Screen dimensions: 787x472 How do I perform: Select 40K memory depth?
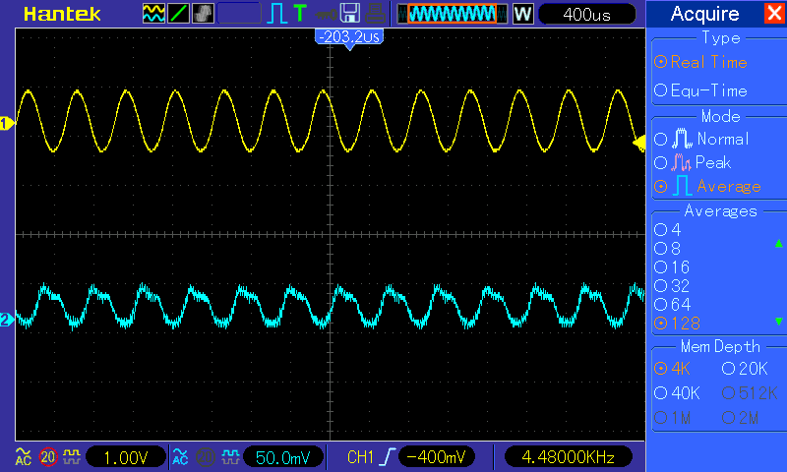pyautogui.click(x=677, y=392)
